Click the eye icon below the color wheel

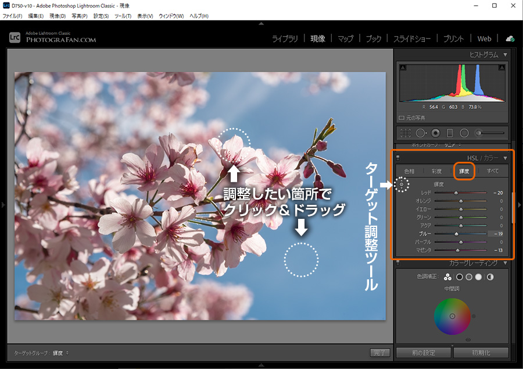[468, 340]
